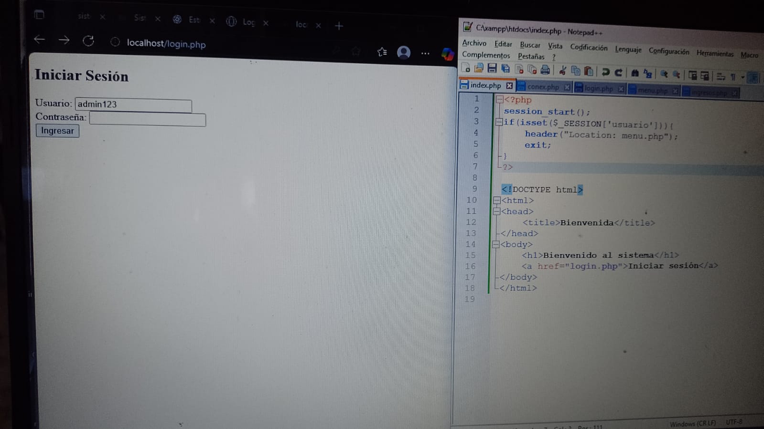
Task: Click the Open File folder icon
Action: (x=478, y=68)
